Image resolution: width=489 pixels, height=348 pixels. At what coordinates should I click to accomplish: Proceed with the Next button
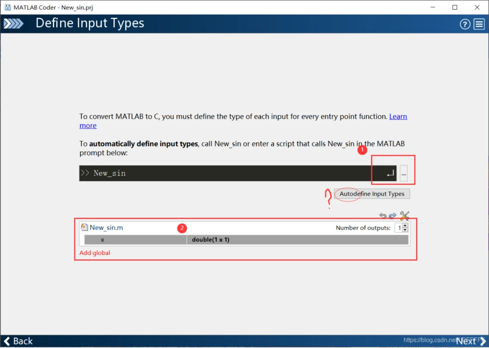[471, 341]
